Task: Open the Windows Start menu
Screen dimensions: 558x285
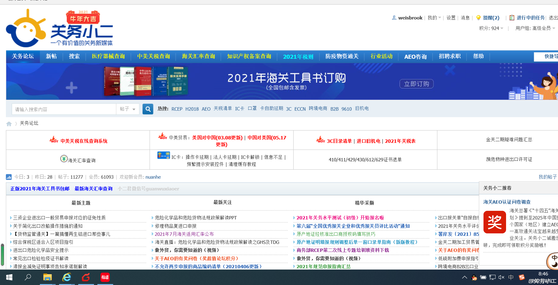Action: point(9,277)
